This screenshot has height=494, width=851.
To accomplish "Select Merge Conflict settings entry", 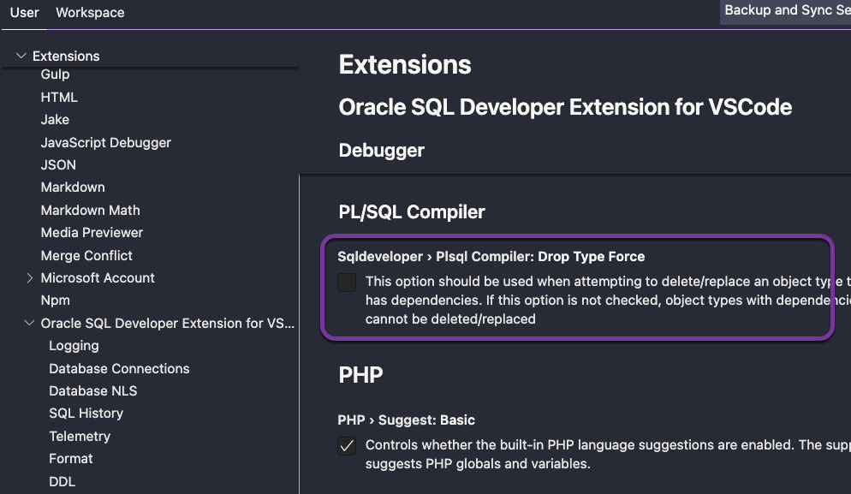I will 86,256.
